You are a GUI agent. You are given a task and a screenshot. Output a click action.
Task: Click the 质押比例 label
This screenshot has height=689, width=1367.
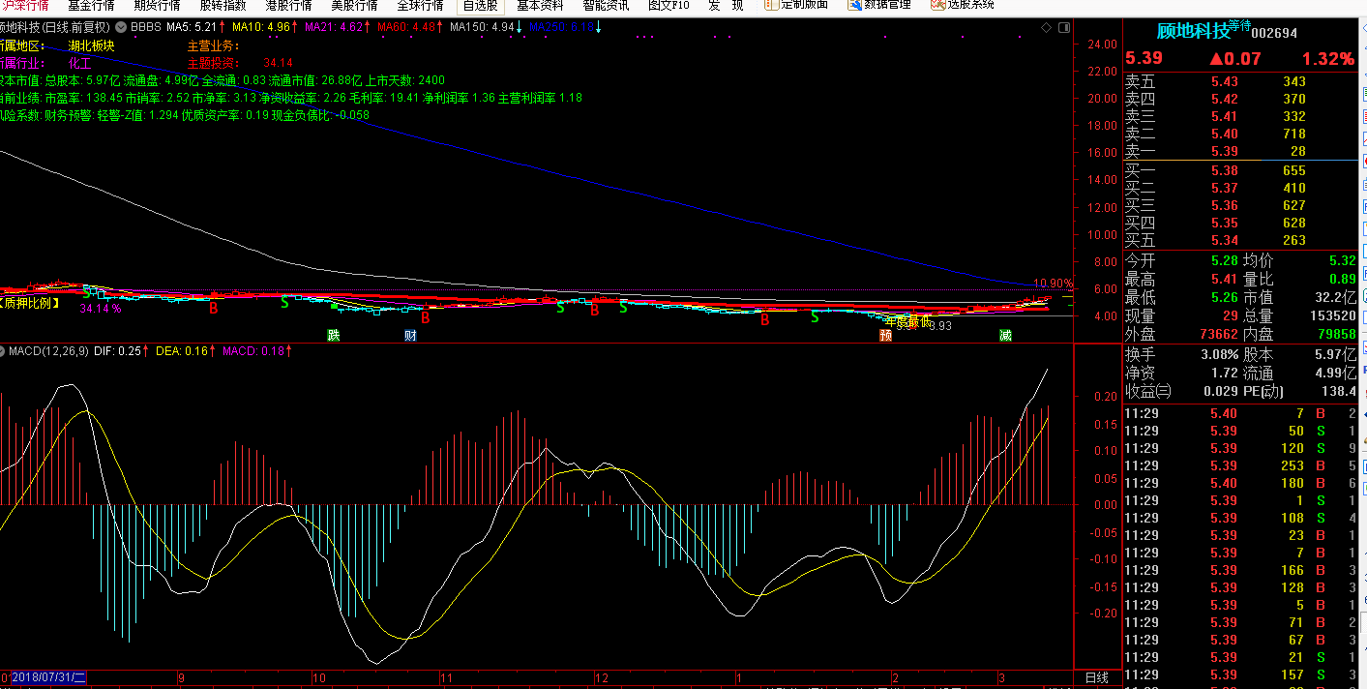29,304
